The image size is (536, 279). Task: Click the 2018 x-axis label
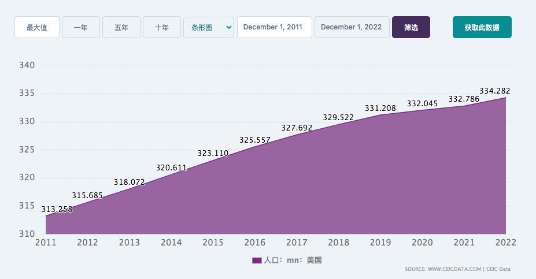pyautogui.click(x=338, y=243)
